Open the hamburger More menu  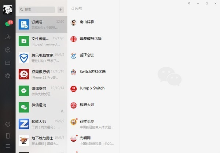(7, 146)
